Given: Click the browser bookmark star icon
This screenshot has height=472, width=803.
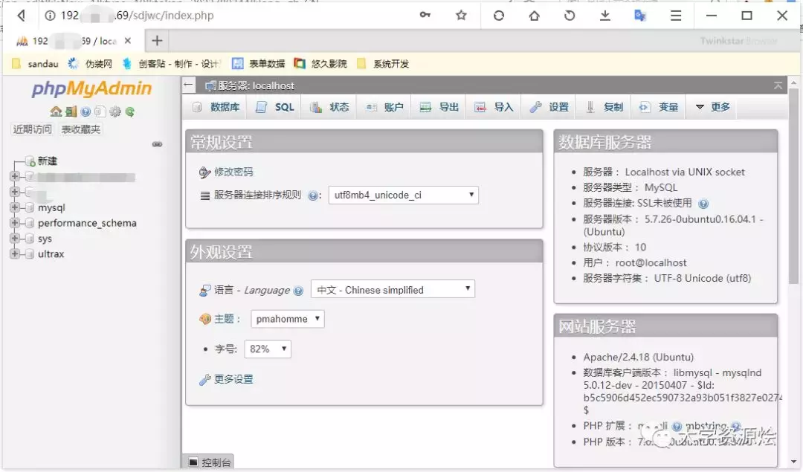Looking at the screenshot, I should click(x=461, y=16).
